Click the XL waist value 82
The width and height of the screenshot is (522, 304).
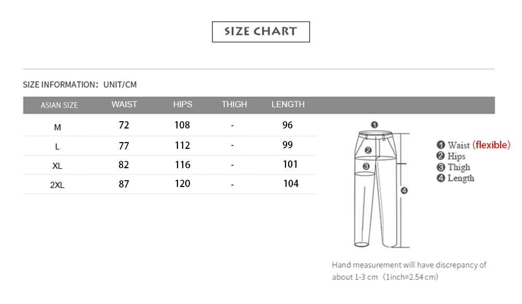click(x=124, y=165)
